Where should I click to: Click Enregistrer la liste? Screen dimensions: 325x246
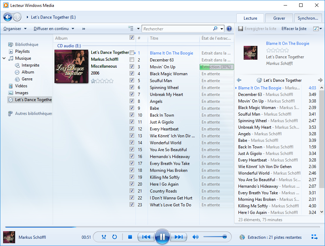[x=260, y=29]
